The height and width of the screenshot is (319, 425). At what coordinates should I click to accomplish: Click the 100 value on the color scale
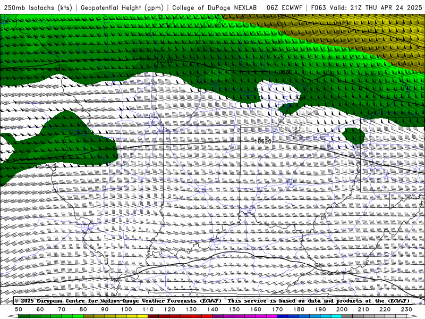tap(126, 309)
